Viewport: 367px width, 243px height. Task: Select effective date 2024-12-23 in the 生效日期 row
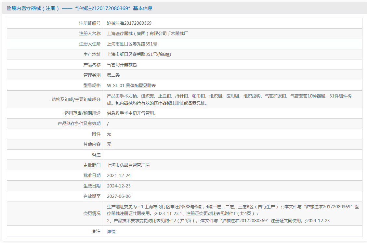[x=119, y=186]
